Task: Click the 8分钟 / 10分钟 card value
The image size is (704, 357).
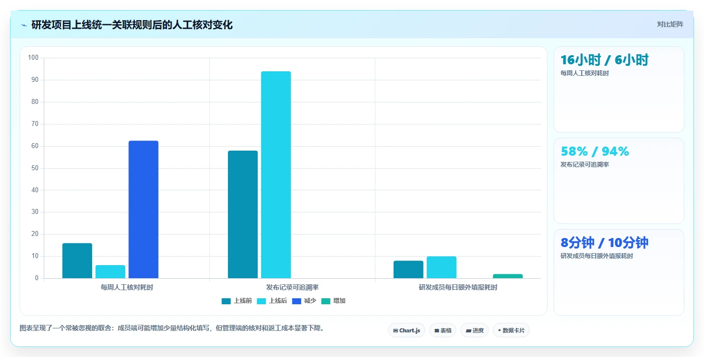Action: click(x=604, y=243)
